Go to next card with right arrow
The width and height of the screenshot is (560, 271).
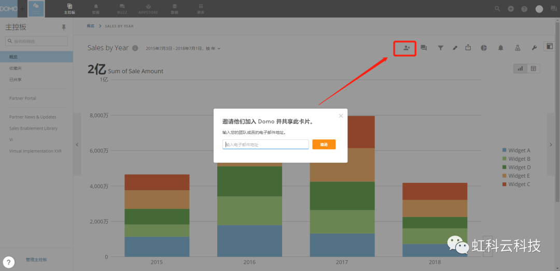551,145
